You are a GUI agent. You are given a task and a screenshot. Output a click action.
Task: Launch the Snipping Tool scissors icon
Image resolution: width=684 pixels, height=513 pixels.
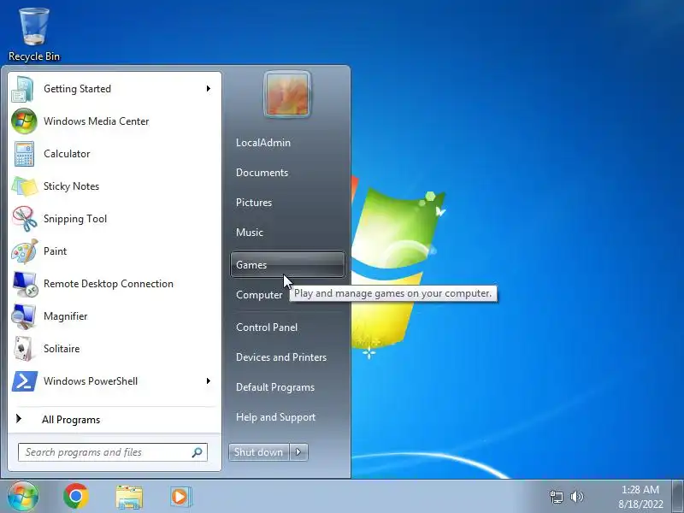click(25, 219)
